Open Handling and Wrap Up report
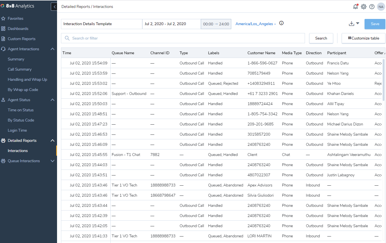 (x=27, y=79)
